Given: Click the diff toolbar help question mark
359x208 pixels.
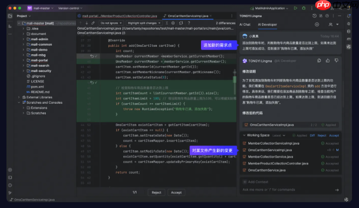Looking at the screenshot, I should (x=189, y=23).
